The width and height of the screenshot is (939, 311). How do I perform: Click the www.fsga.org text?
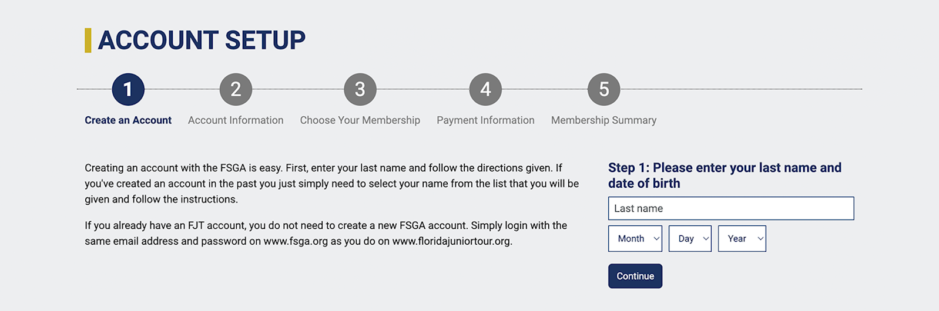[x=296, y=241]
